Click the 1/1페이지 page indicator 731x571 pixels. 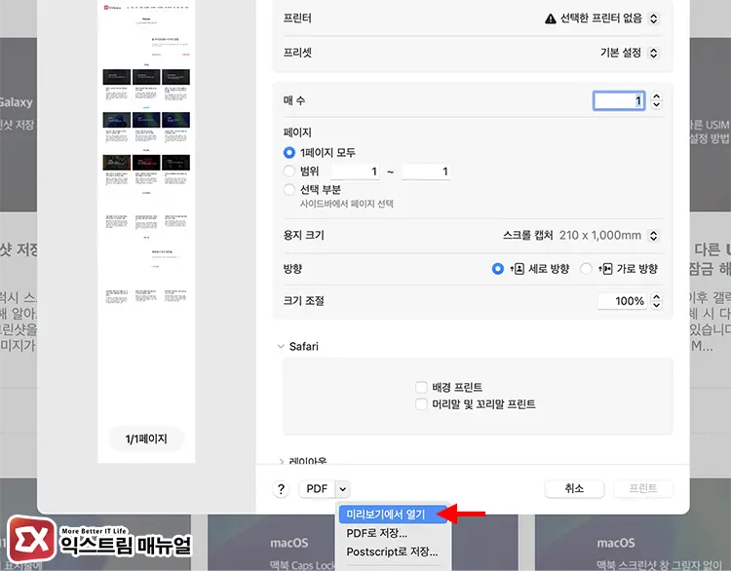tap(146, 439)
